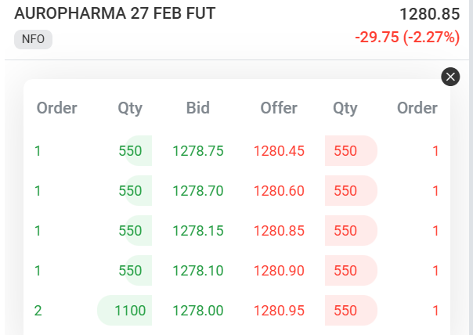Click the -29.75 (-2.27%) price change

coord(407,38)
